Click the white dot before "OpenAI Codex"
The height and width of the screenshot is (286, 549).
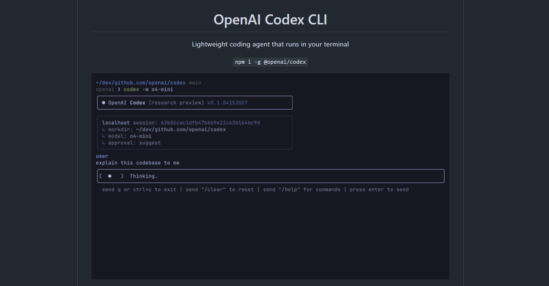pos(104,103)
